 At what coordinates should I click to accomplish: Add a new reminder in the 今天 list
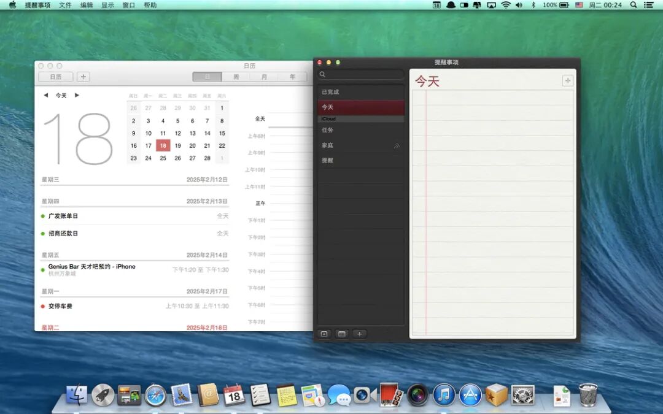pos(567,80)
